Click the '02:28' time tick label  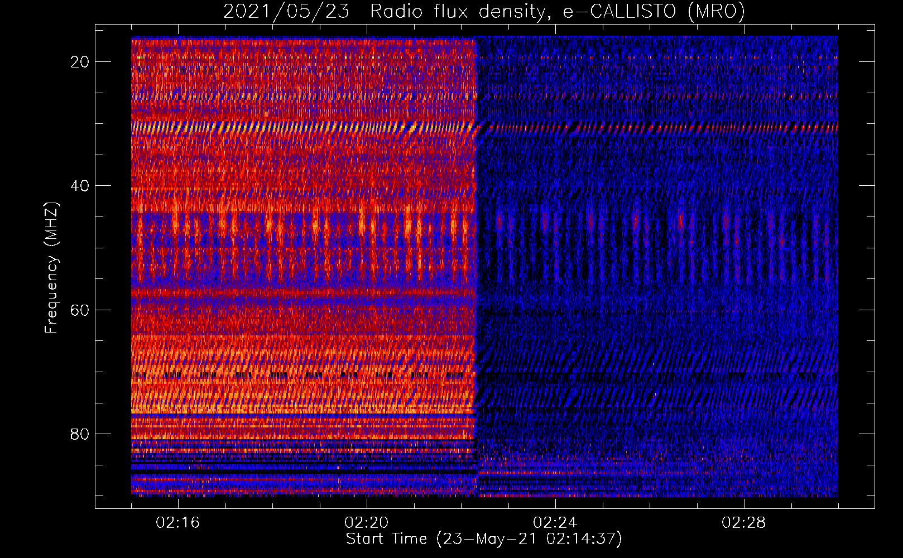744,522
